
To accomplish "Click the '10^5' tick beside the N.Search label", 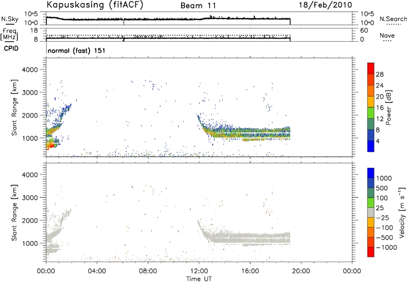I will 367,14.
